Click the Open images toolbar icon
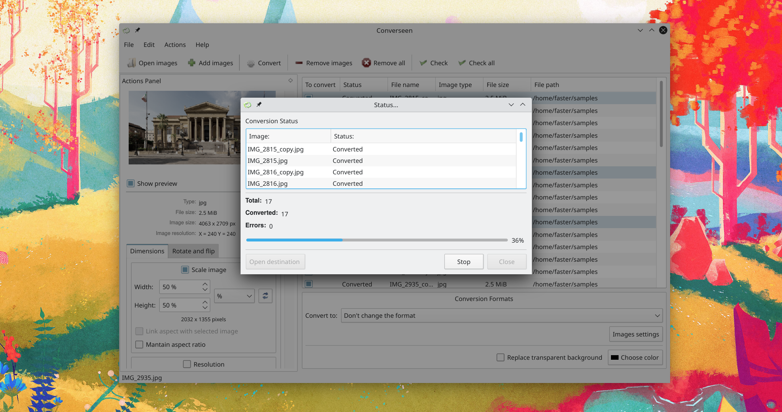Viewport: 782px width, 412px height. [132, 63]
